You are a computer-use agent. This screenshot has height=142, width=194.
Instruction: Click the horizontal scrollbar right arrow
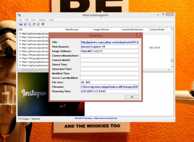pos(169,70)
